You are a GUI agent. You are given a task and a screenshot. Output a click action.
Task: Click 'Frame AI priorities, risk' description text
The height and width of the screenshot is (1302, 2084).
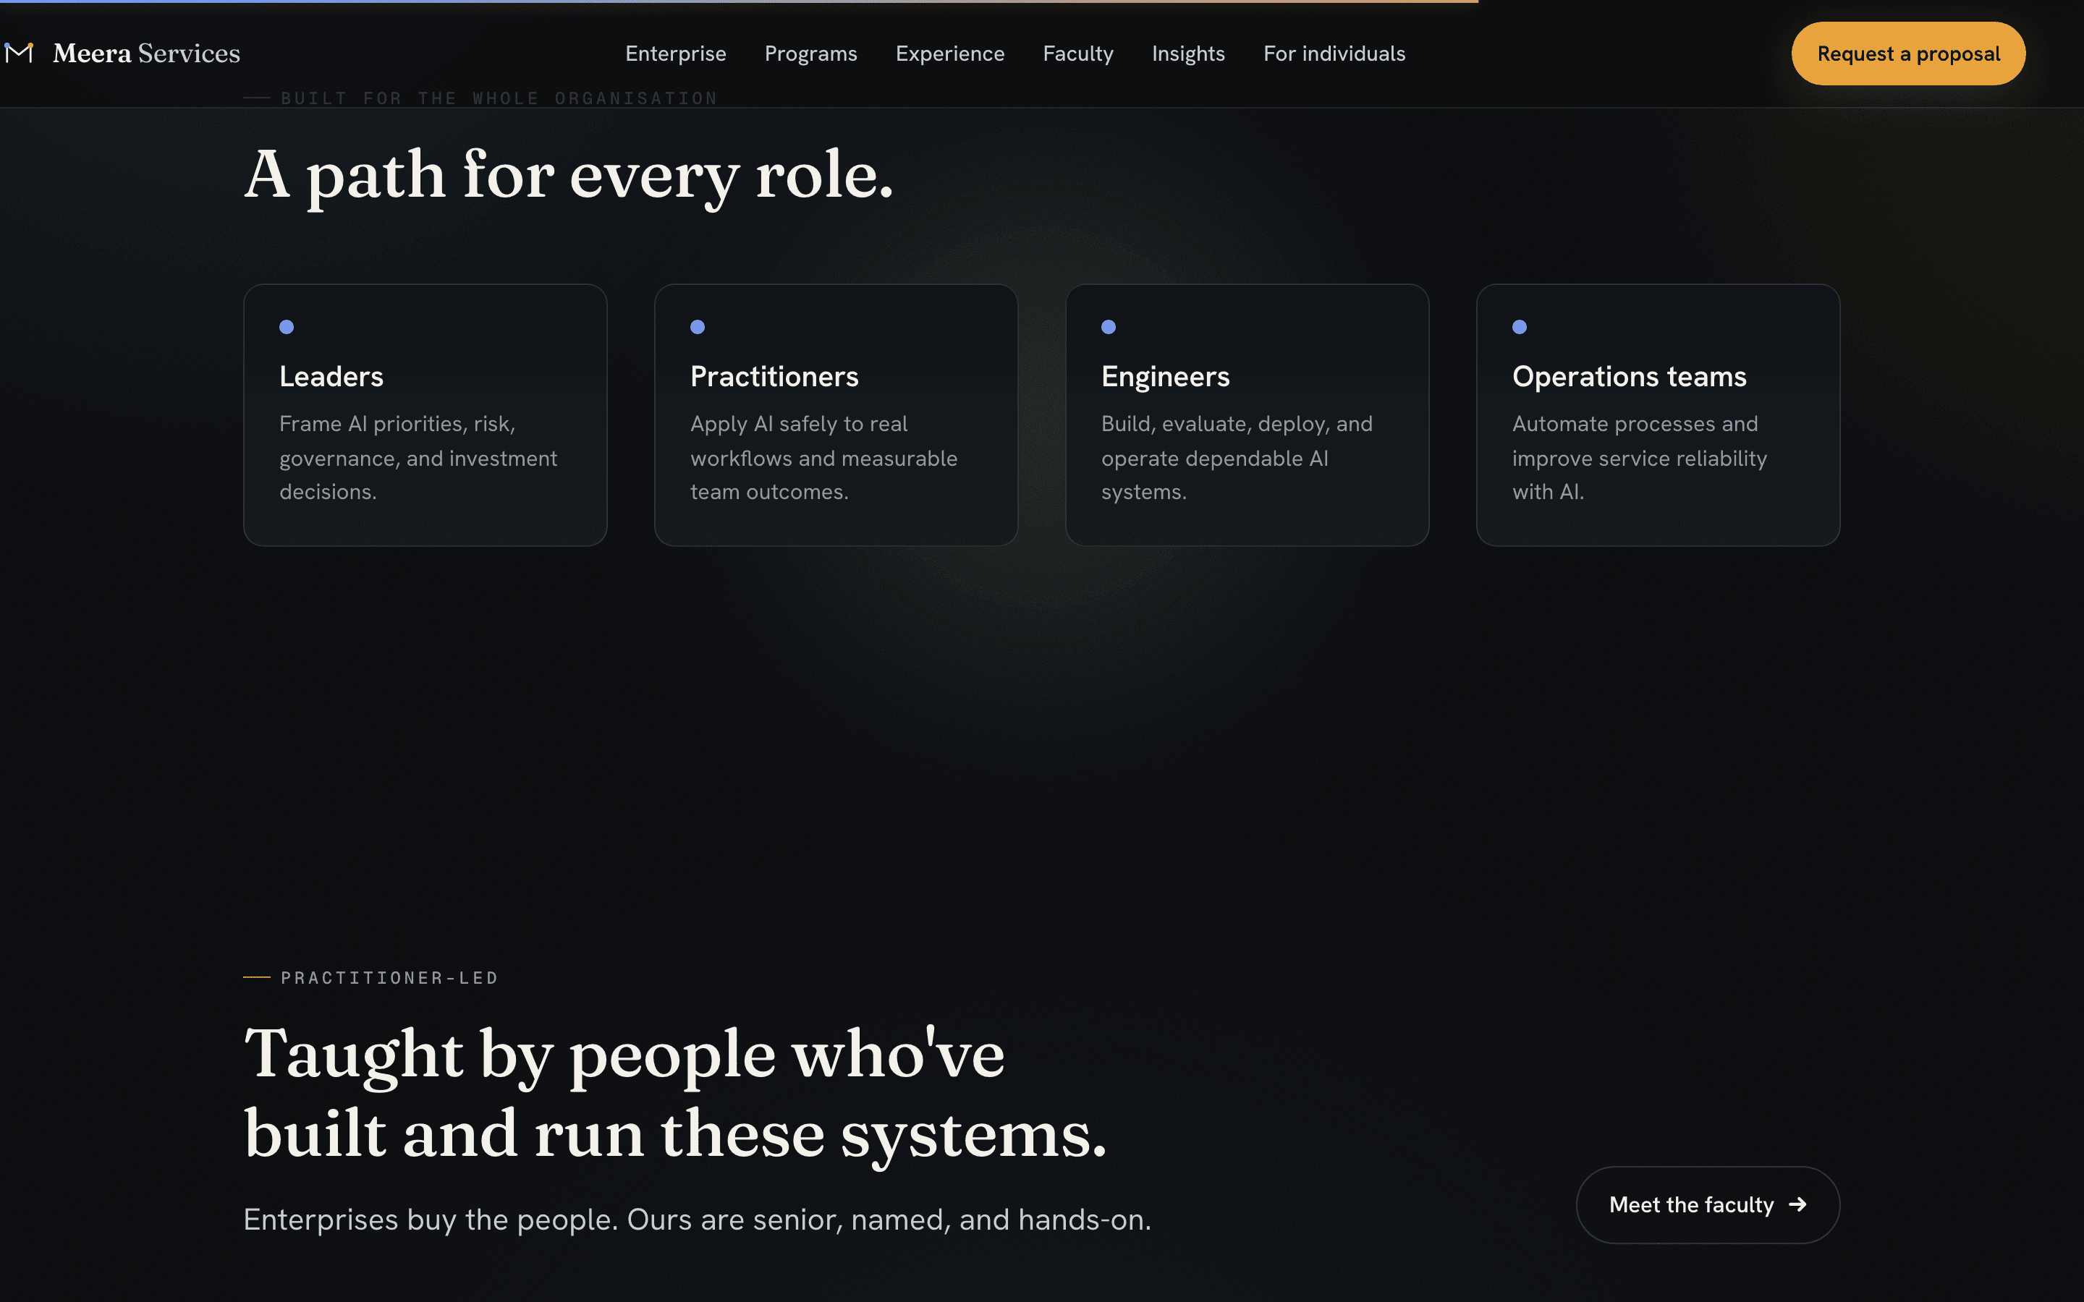pyautogui.click(x=418, y=457)
